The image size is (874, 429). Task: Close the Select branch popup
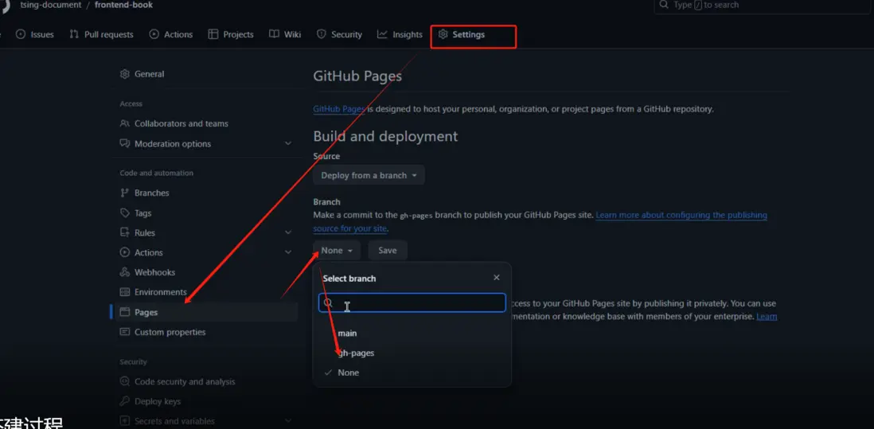click(x=497, y=278)
